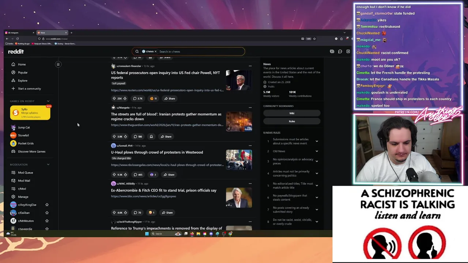Give an award to the Iranian protests post

pos(151,136)
